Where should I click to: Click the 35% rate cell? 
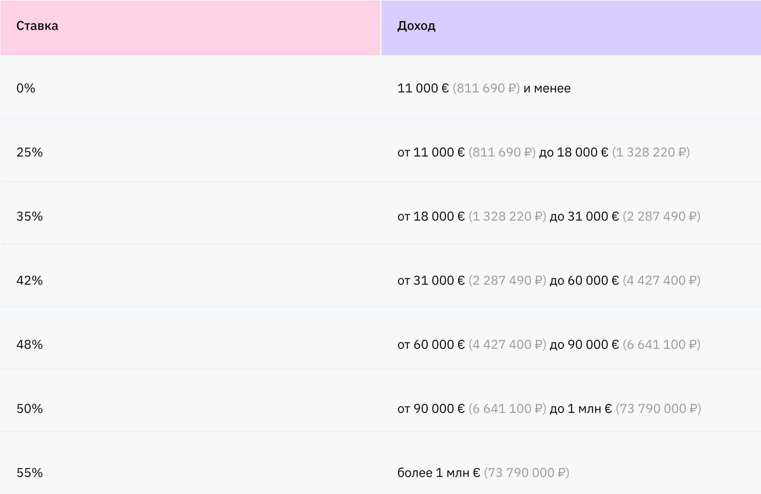click(x=29, y=217)
